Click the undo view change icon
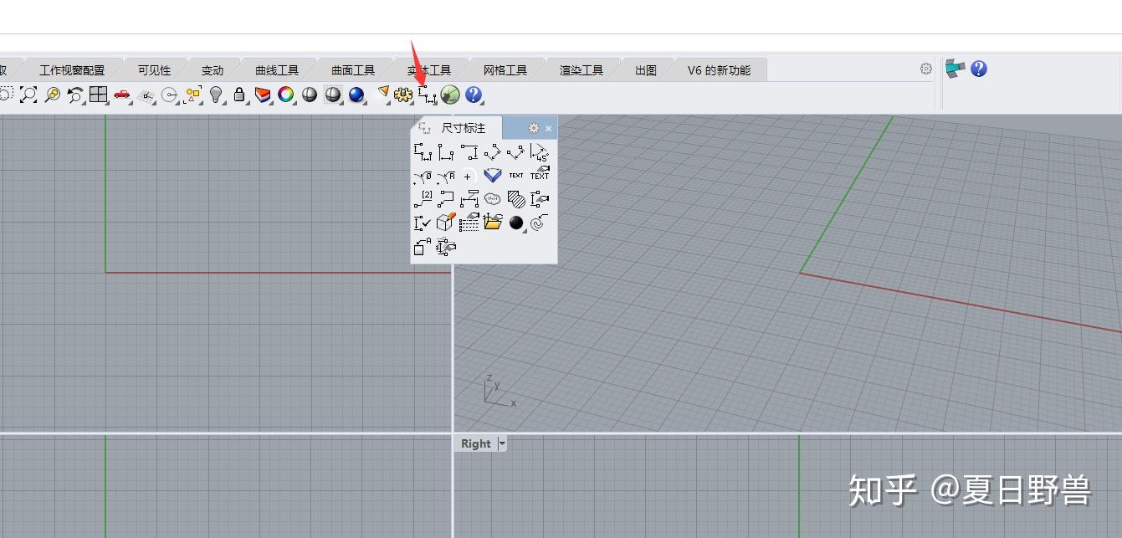 76,95
